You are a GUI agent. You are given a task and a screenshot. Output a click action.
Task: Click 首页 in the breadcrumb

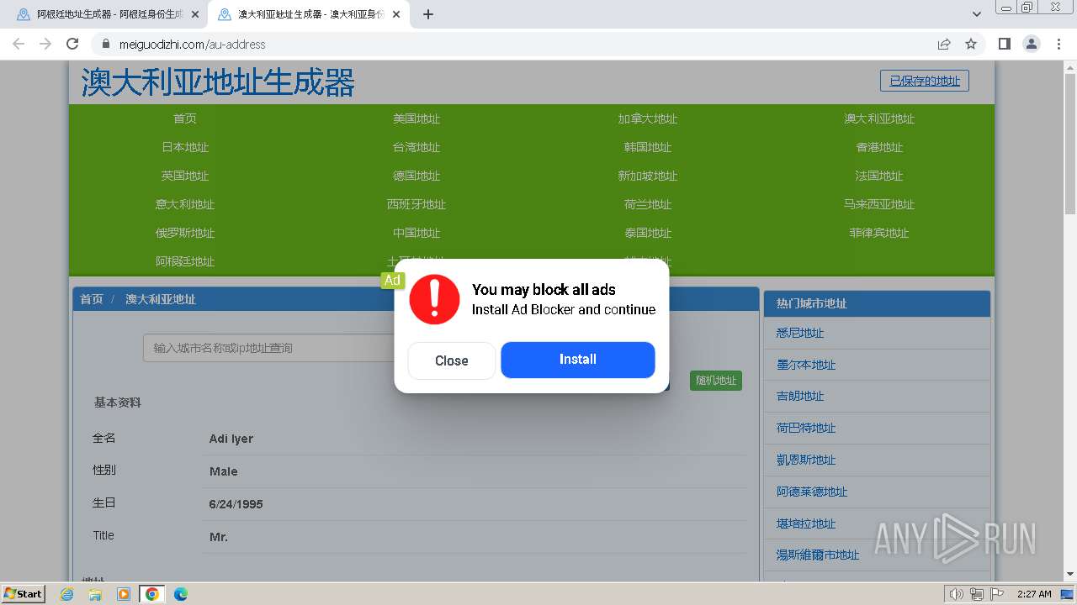[92, 299]
